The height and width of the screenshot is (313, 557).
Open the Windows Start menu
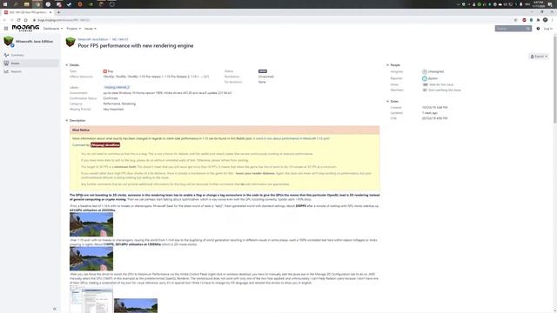(x=5, y=4)
